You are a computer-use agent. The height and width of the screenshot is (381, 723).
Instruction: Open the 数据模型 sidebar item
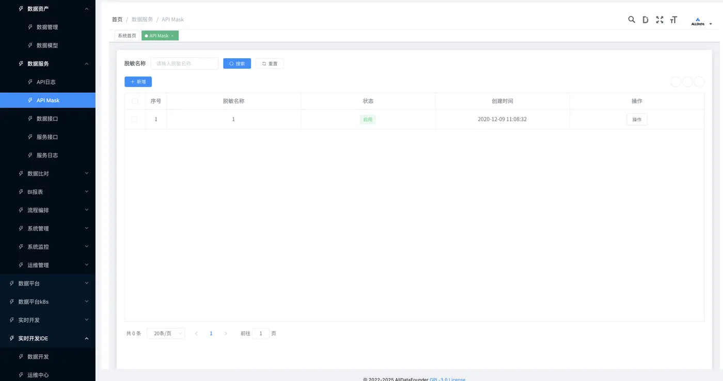pos(48,45)
